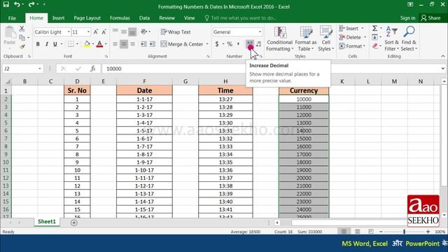Open Cell Styles gallery
Image resolution: width=448 pixels, height=252 pixels.
pos(325,38)
